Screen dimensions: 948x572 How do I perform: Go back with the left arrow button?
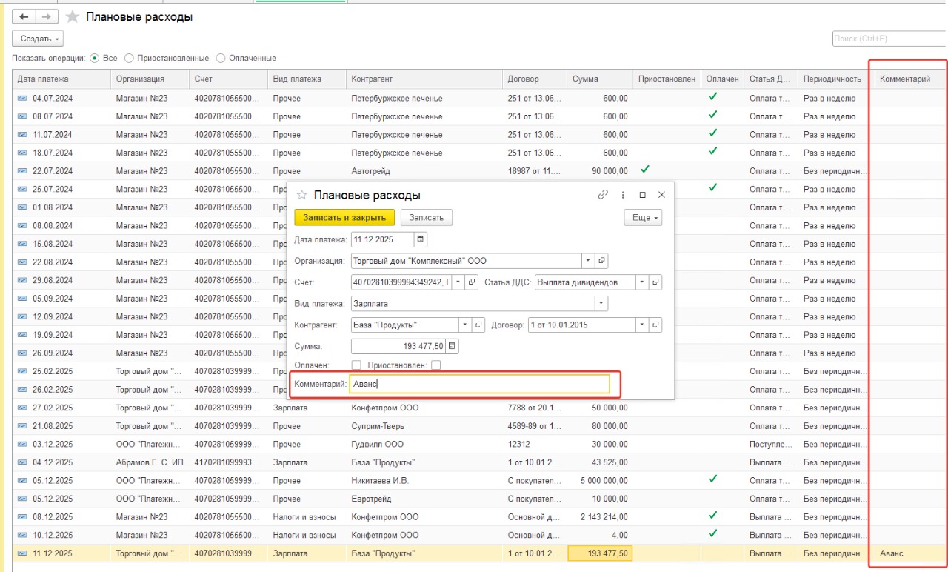[x=24, y=16]
